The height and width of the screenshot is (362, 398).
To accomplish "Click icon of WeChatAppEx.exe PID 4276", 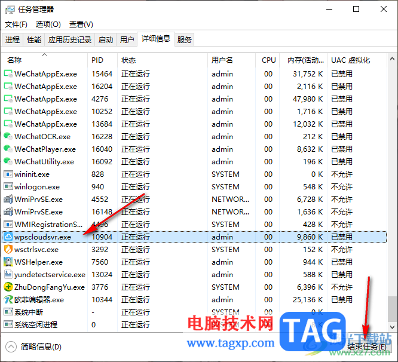I will click(x=8, y=99).
